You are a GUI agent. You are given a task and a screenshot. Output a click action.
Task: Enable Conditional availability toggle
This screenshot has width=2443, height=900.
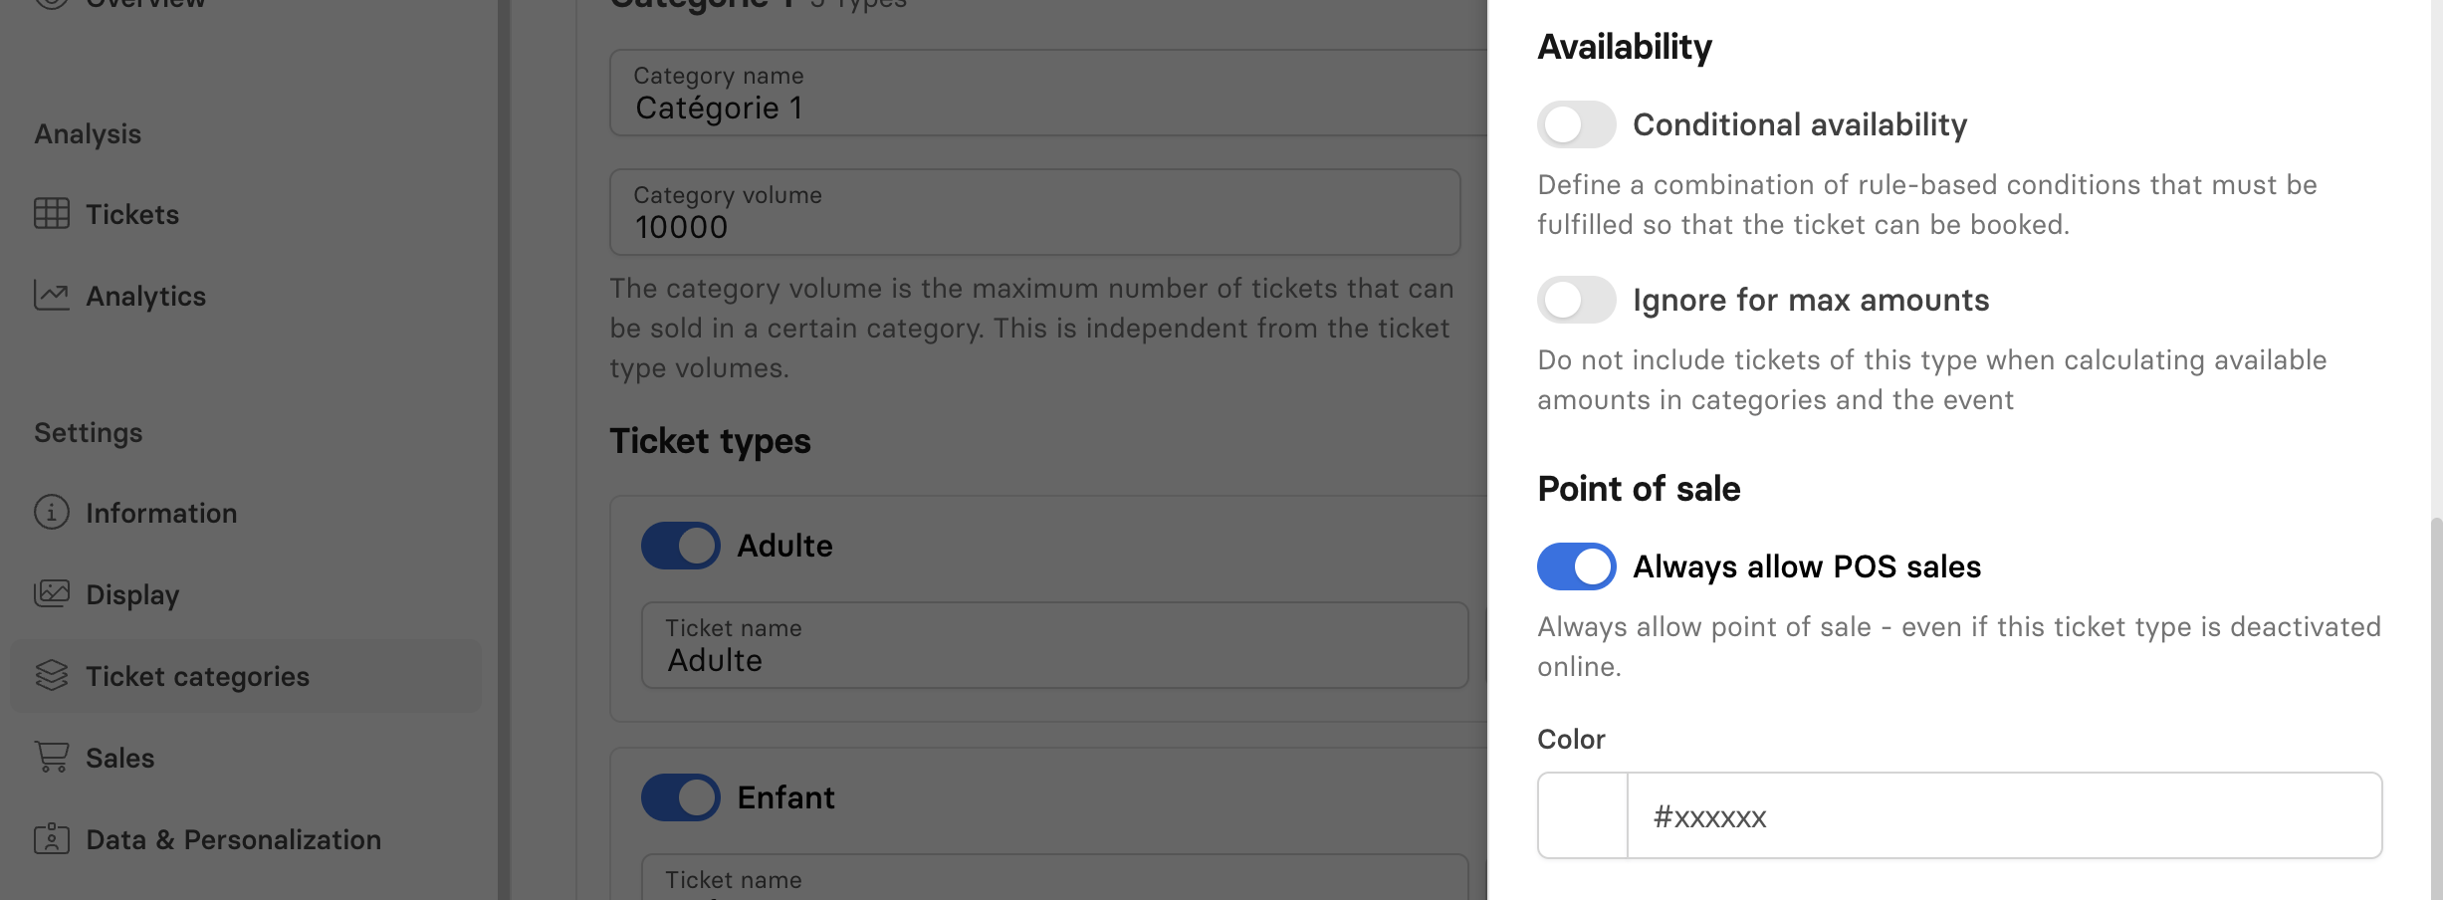click(1576, 124)
